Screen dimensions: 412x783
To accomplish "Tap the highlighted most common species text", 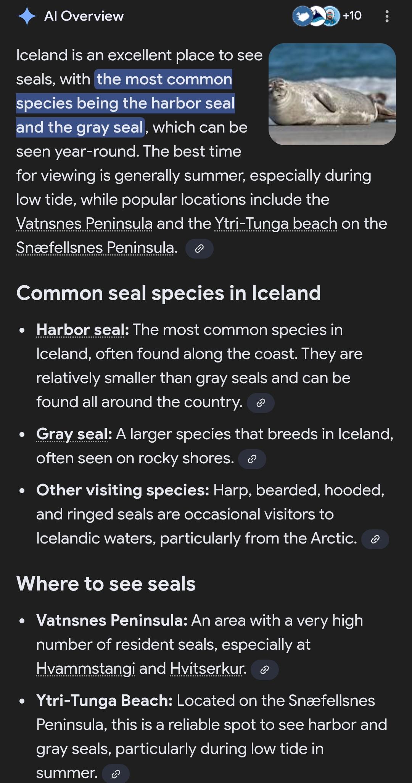I will (x=125, y=103).
